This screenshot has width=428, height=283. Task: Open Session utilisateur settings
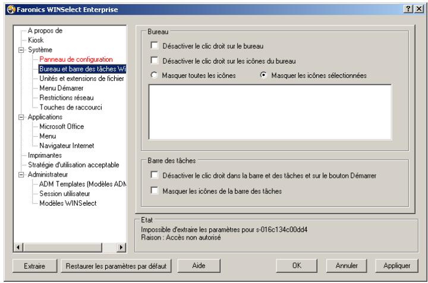click(65, 194)
